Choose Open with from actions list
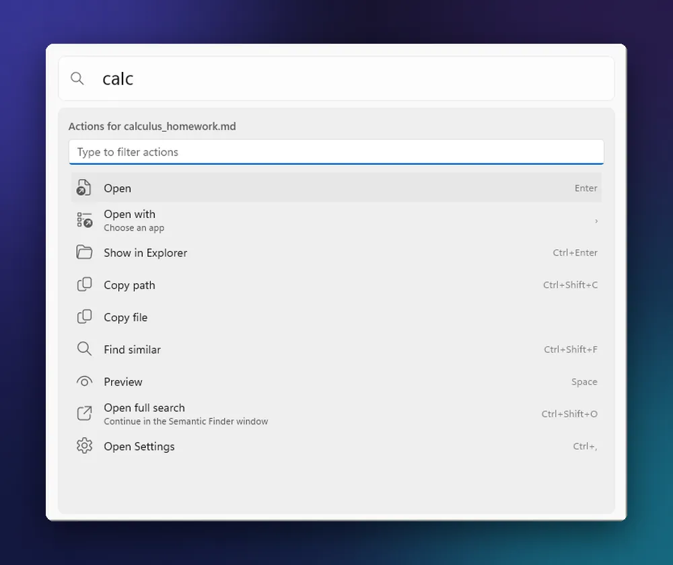Viewport: 673px width, 565px height. point(336,221)
